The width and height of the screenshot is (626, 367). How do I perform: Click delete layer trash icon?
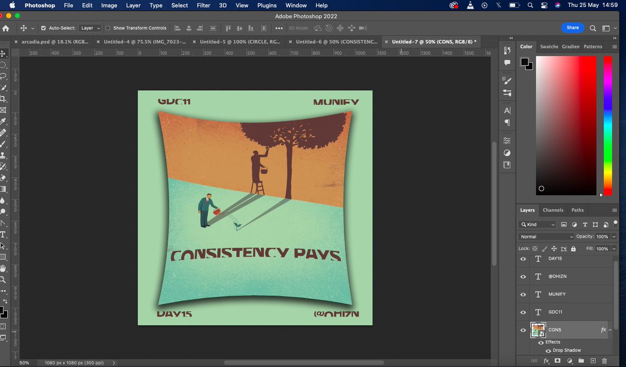coord(605,361)
